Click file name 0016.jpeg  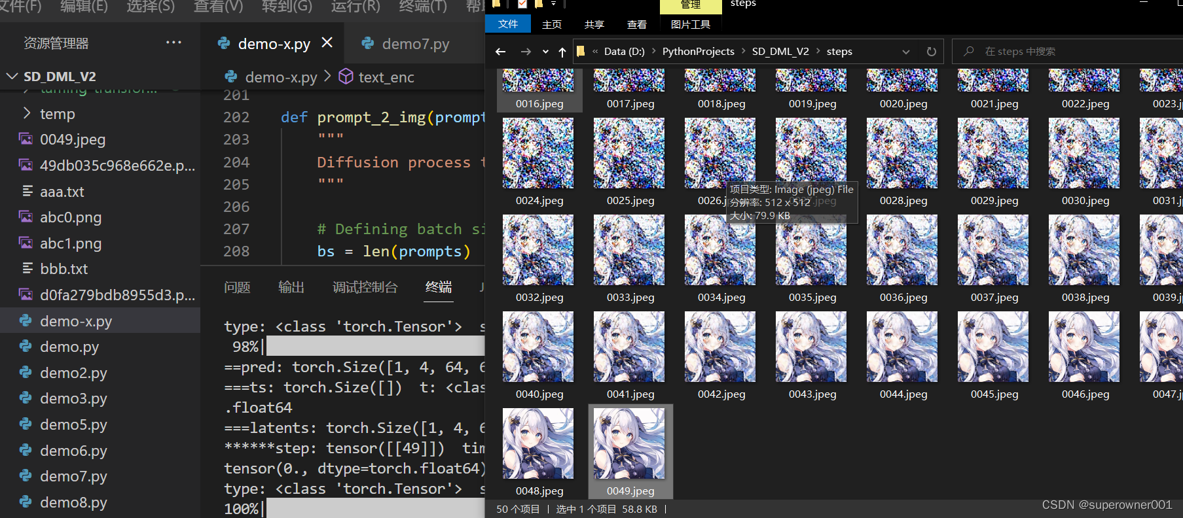(x=539, y=103)
